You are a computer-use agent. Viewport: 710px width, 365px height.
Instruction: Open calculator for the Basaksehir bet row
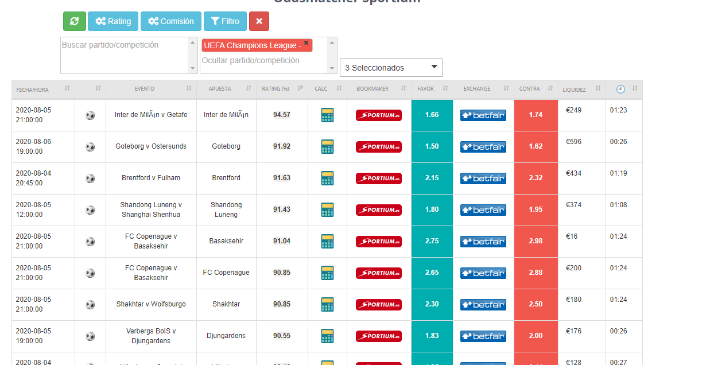(x=327, y=241)
